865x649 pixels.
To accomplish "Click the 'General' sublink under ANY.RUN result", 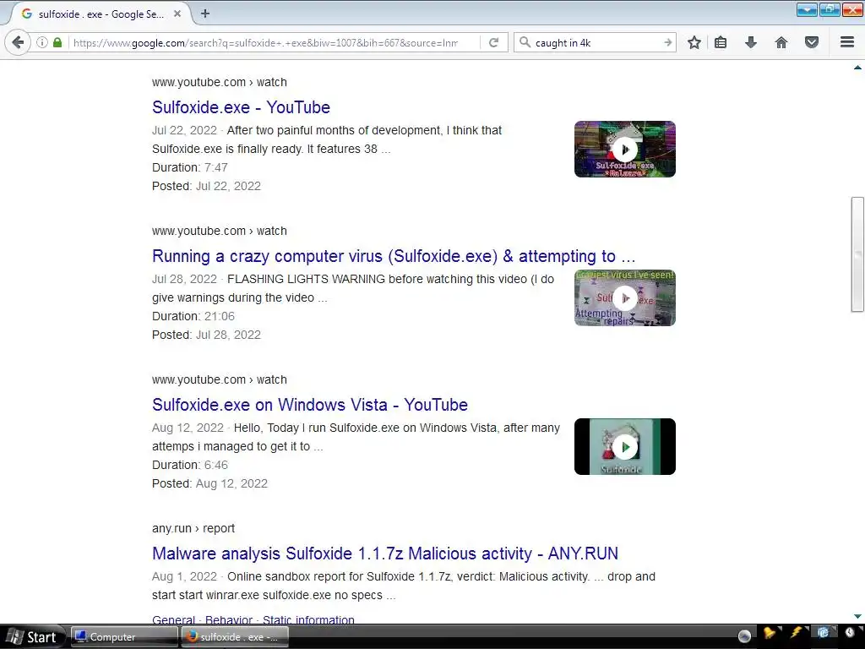I will click(173, 619).
